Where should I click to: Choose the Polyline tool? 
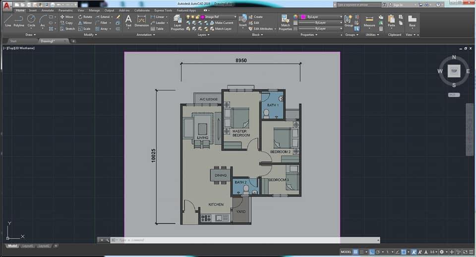pos(19,21)
